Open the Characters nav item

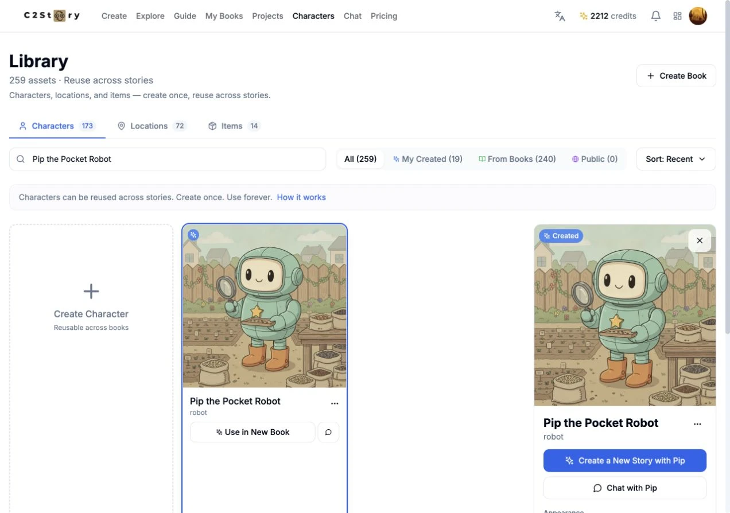313,16
